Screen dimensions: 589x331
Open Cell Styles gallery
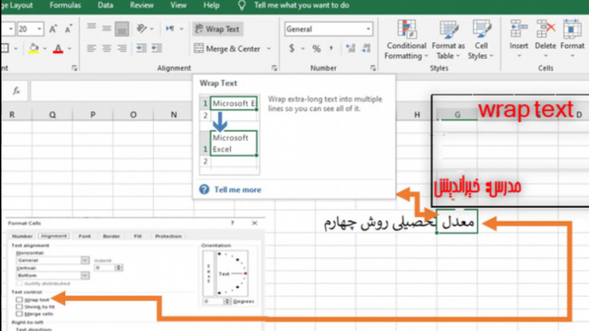pos(481,39)
